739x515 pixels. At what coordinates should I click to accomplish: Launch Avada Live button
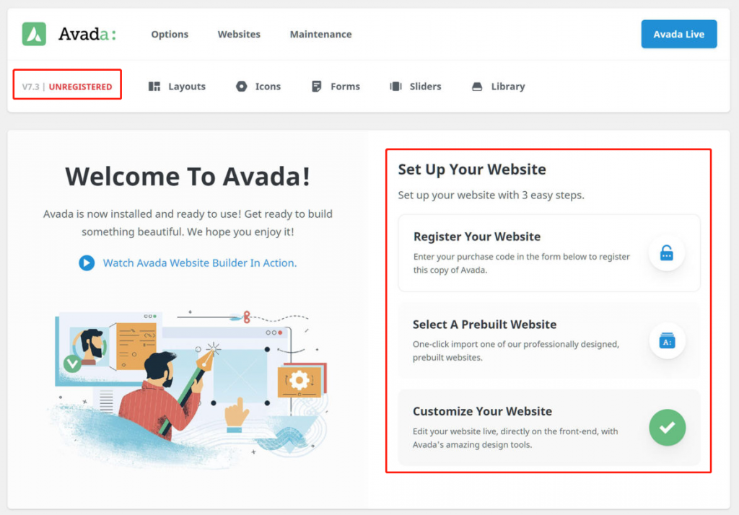coord(678,34)
